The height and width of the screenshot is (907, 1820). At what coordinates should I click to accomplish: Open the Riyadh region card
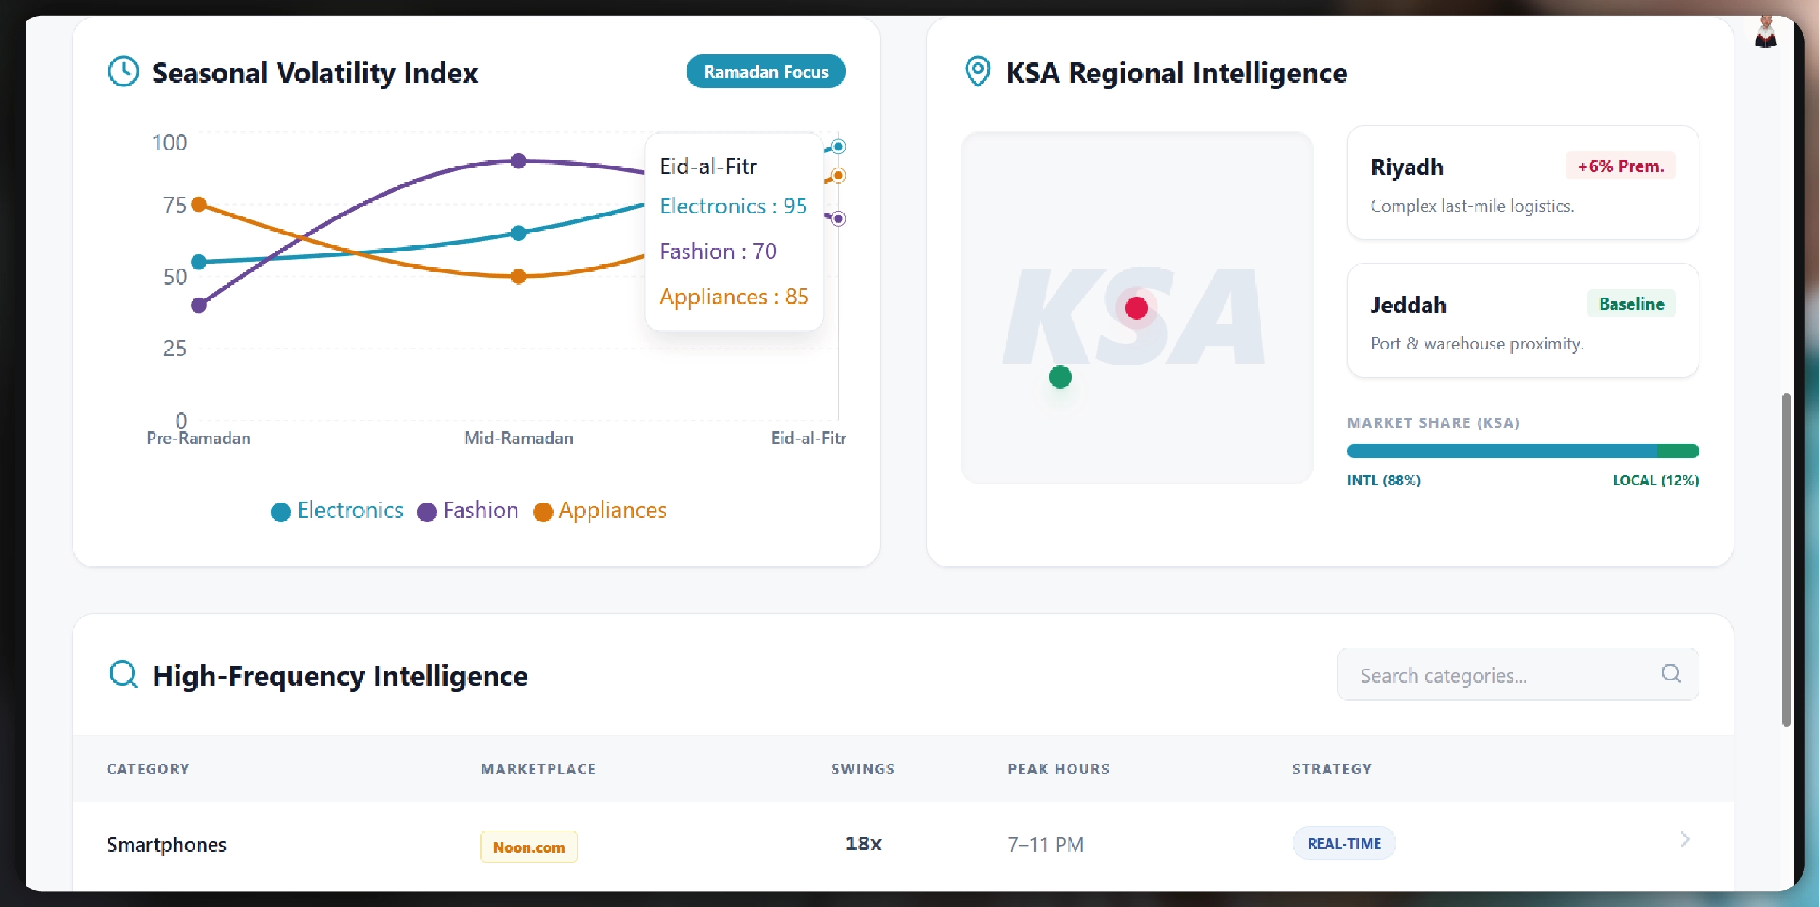point(1522,182)
